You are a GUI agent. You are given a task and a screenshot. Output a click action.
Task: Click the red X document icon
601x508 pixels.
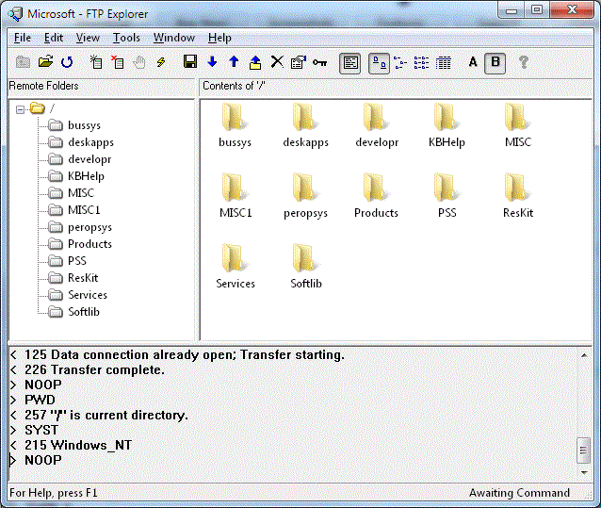click(x=117, y=62)
